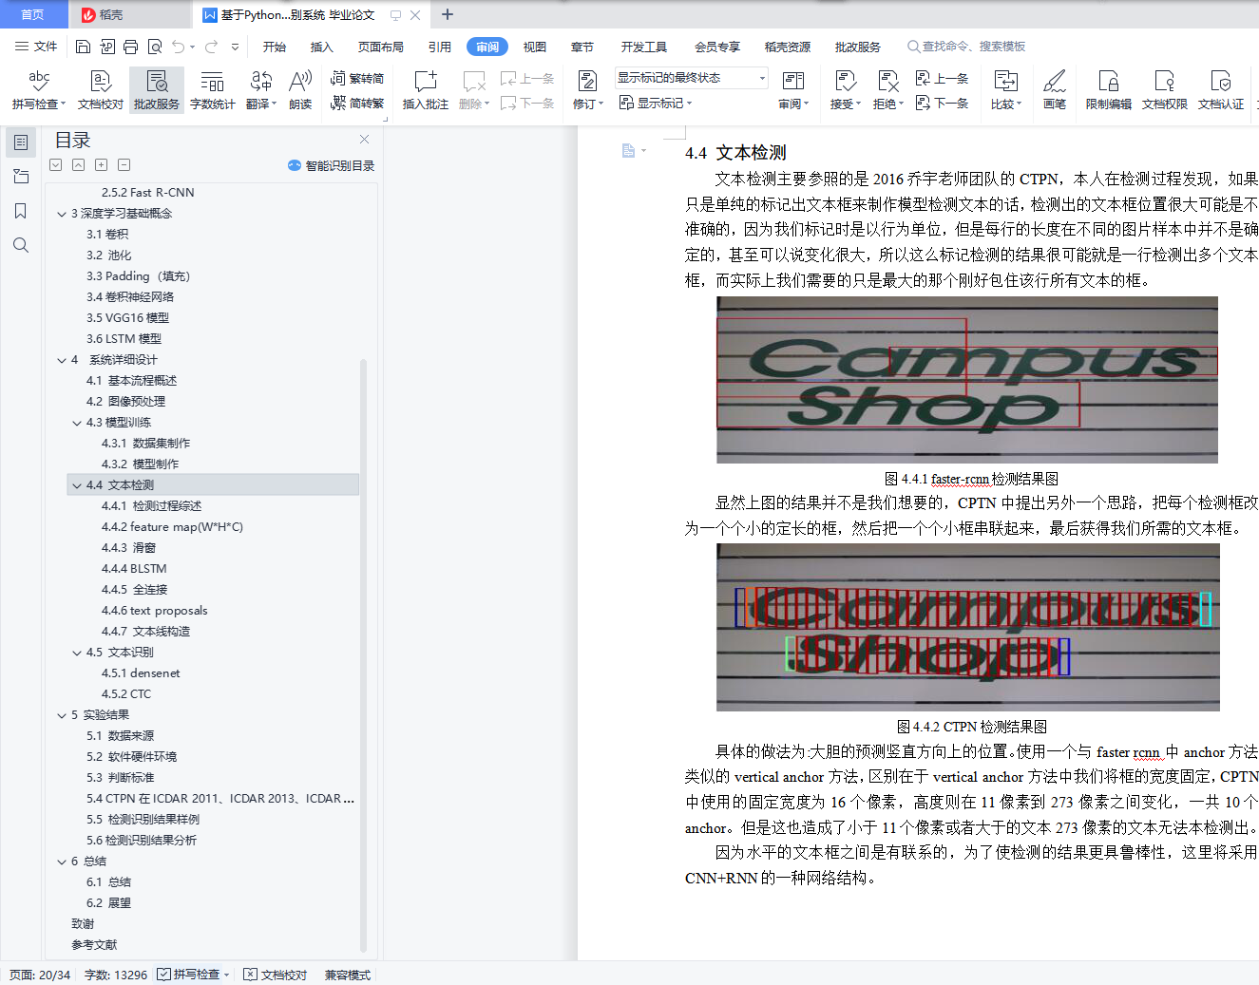Open the 文档校对 document proofreading tool

click(101, 90)
